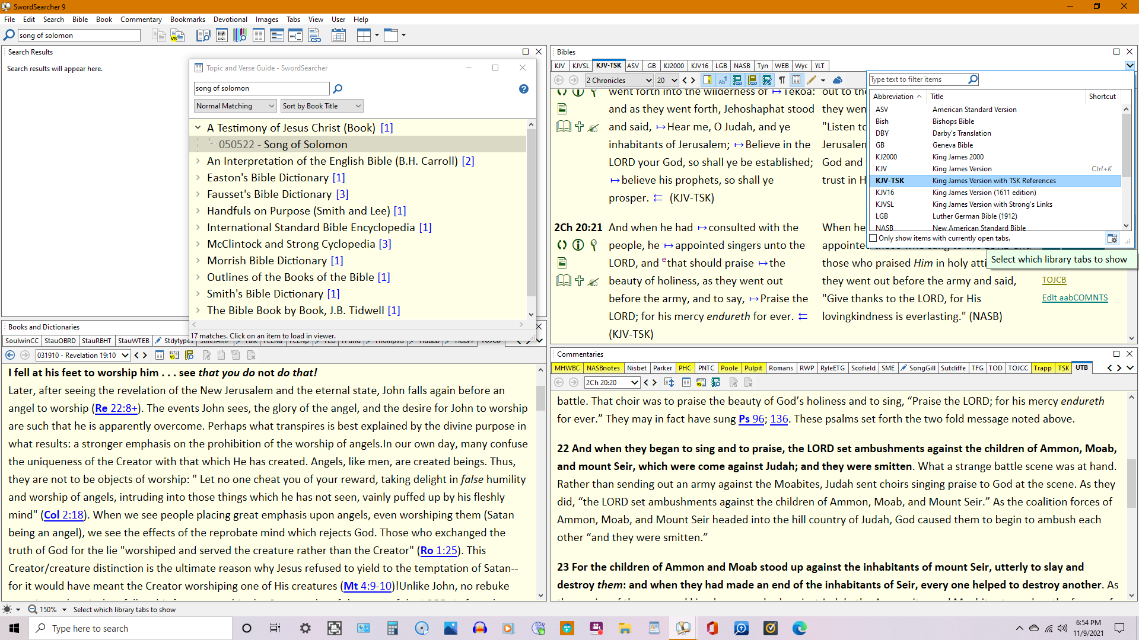This screenshot has width=1139, height=640.
Task: Click the outline tree icon in main toolbar
Action: click(295, 36)
